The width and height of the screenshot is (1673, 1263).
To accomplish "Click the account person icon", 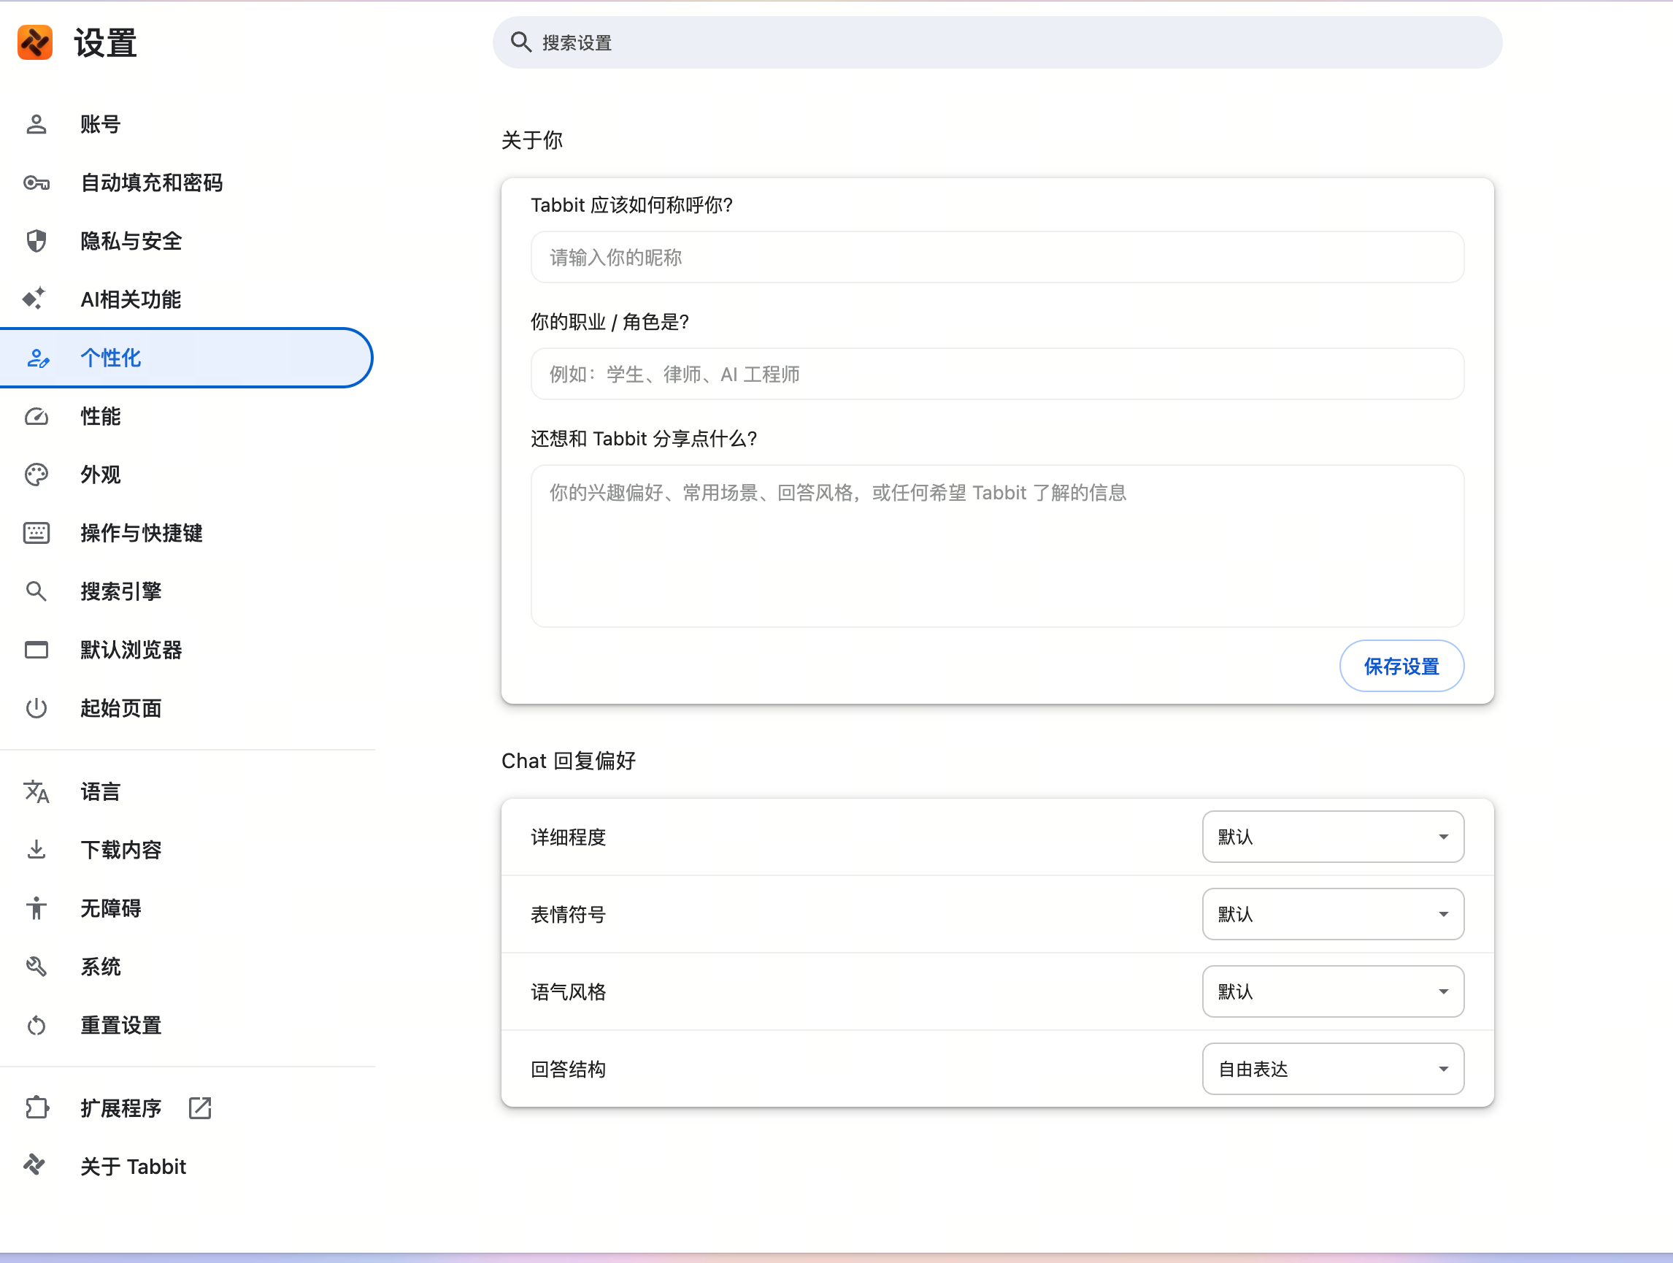I will click(x=36, y=124).
